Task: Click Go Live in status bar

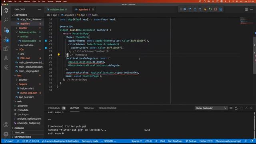Action: 191,141
